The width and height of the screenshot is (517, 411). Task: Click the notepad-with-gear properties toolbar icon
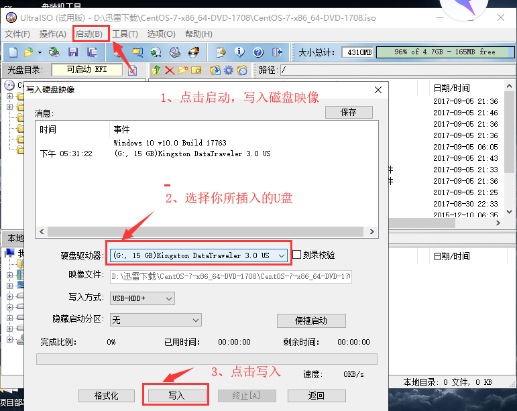click(221, 52)
